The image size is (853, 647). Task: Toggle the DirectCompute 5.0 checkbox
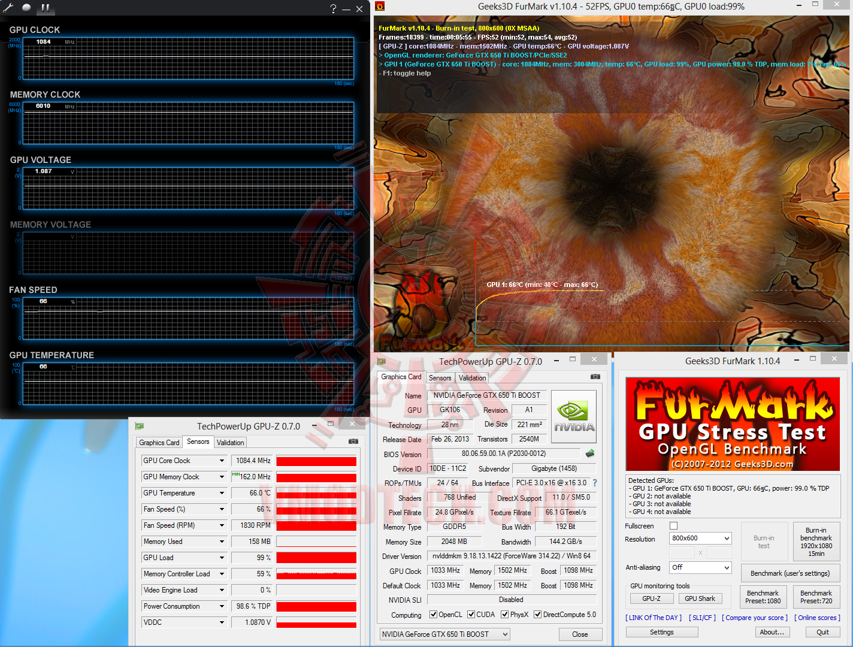click(538, 615)
